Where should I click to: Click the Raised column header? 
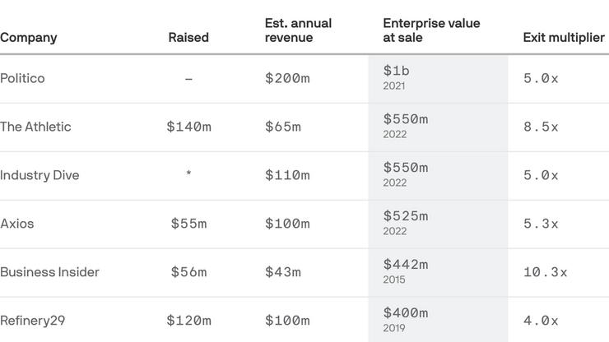(x=188, y=38)
